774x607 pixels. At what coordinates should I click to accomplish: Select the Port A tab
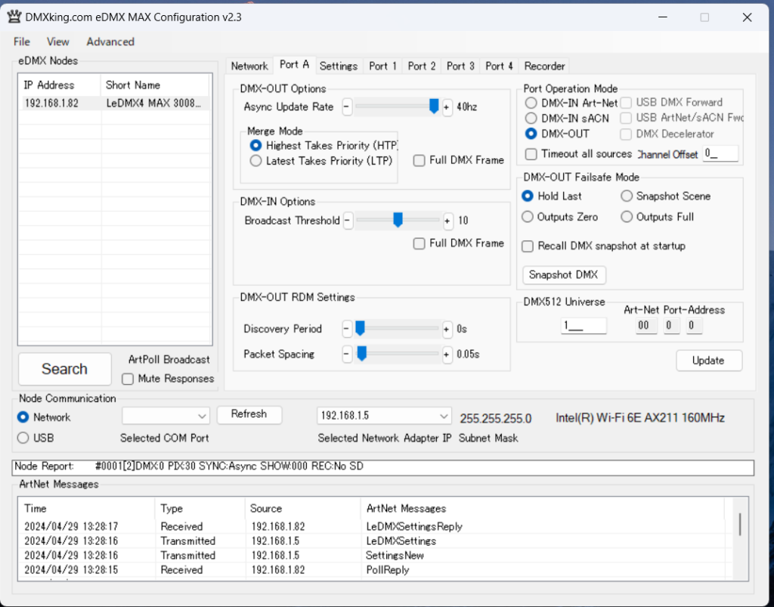294,65
